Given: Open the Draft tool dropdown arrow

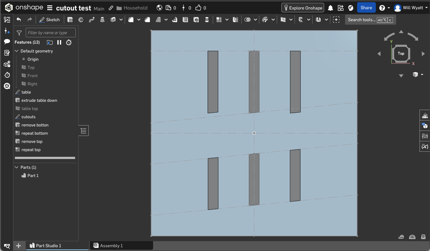Looking at the screenshot, I should (x=166, y=20).
